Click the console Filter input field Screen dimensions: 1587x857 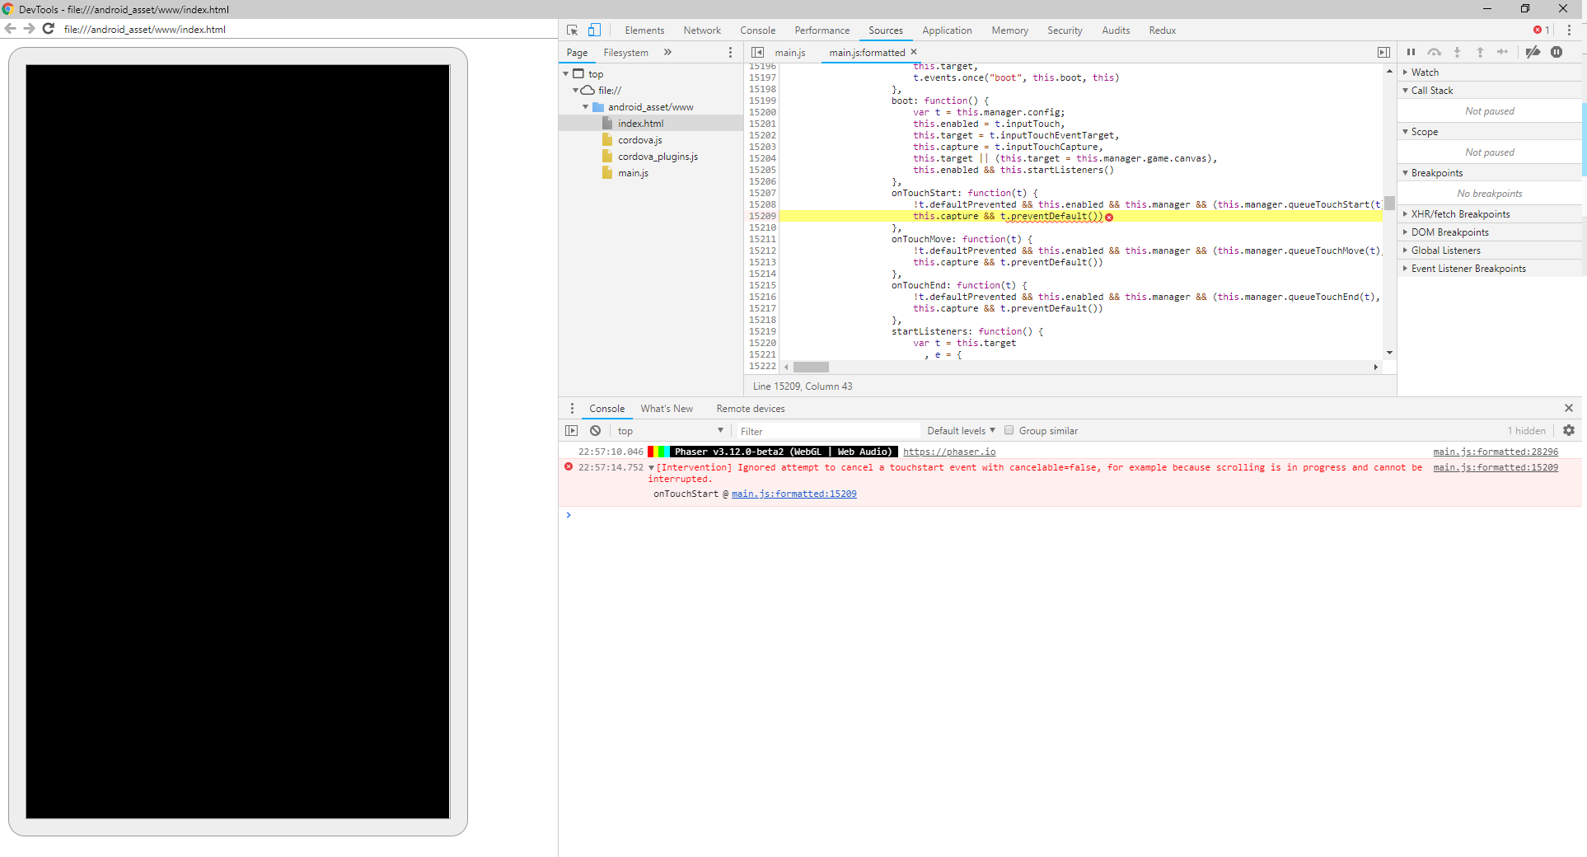click(x=827, y=431)
